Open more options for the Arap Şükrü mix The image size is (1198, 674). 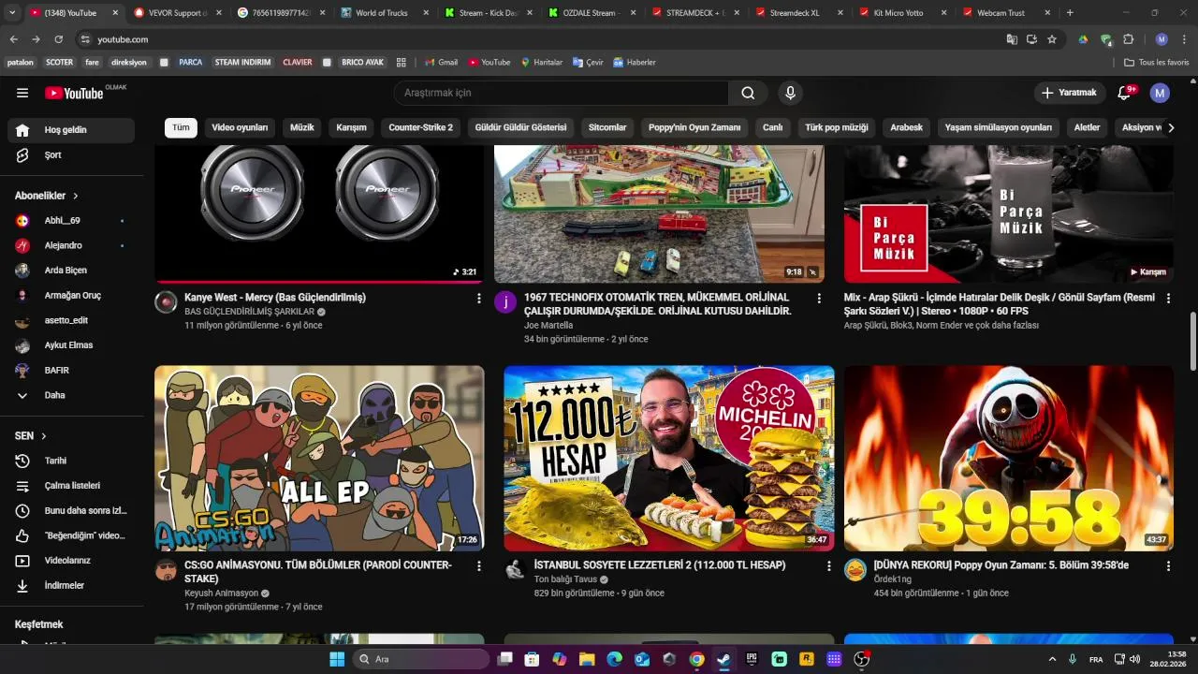pyautogui.click(x=1168, y=299)
